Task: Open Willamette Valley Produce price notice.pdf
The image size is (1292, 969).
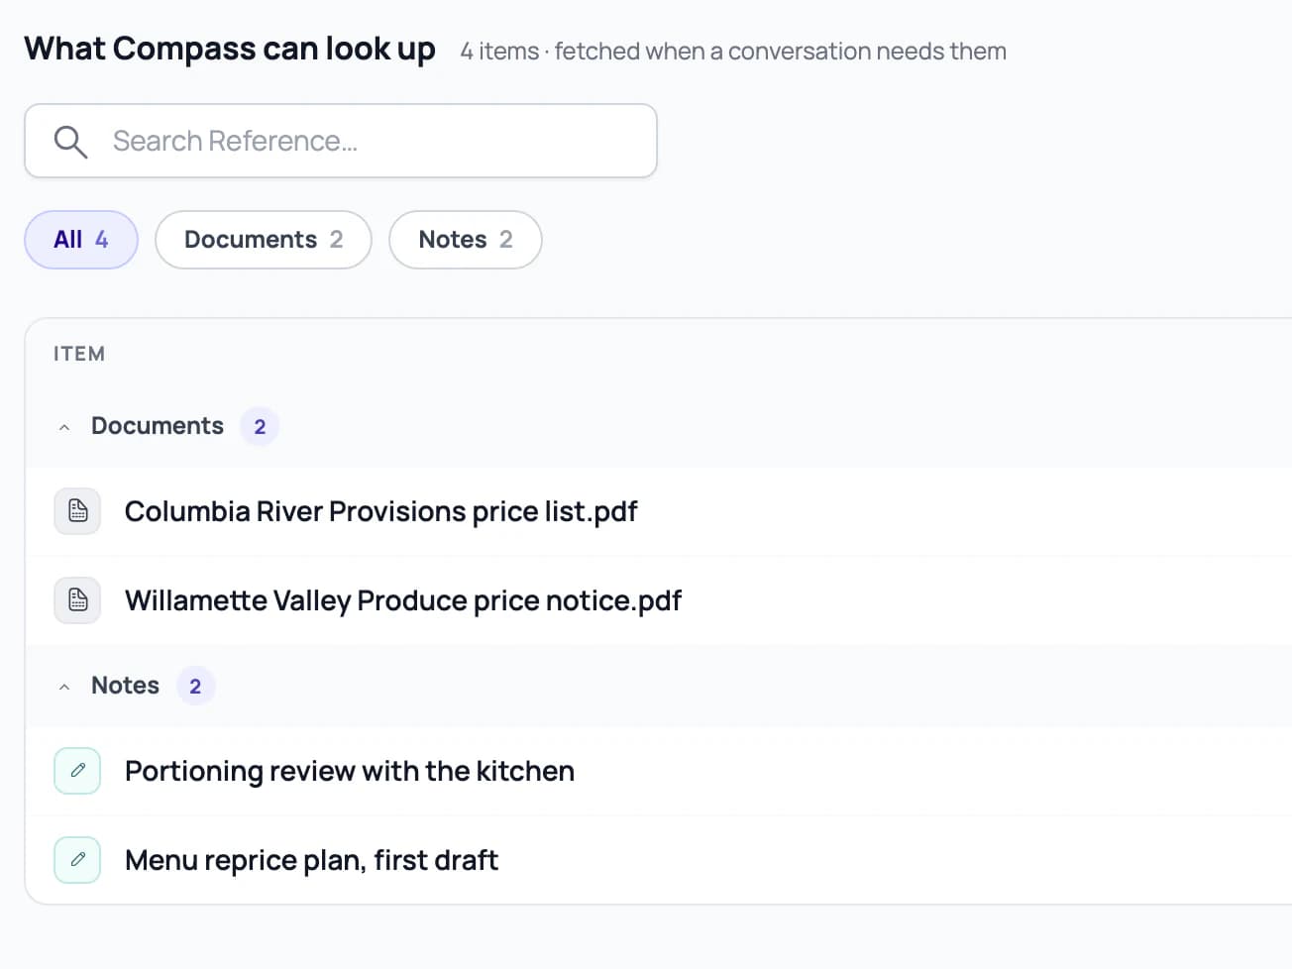Action: click(403, 600)
